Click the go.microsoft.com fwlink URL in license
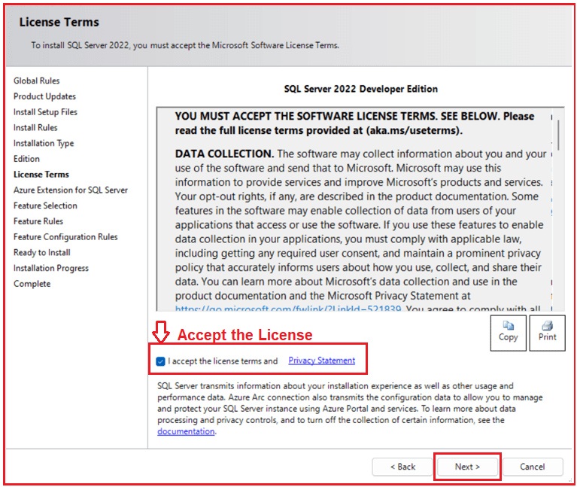 pos(288,308)
